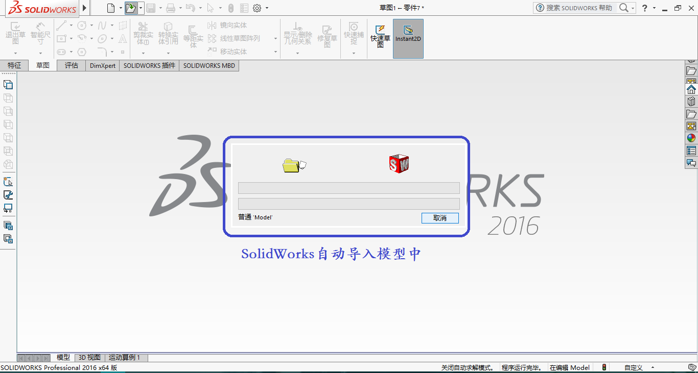Click the New document icon
The width and height of the screenshot is (698, 373).
click(111, 8)
